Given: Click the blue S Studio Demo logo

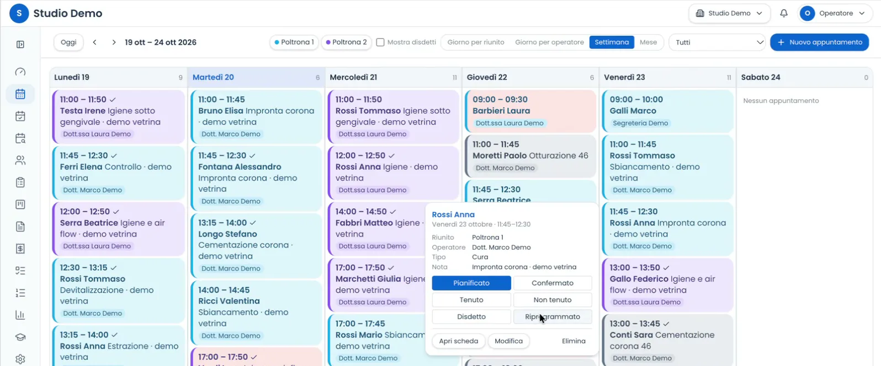Looking at the screenshot, I should 19,13.
